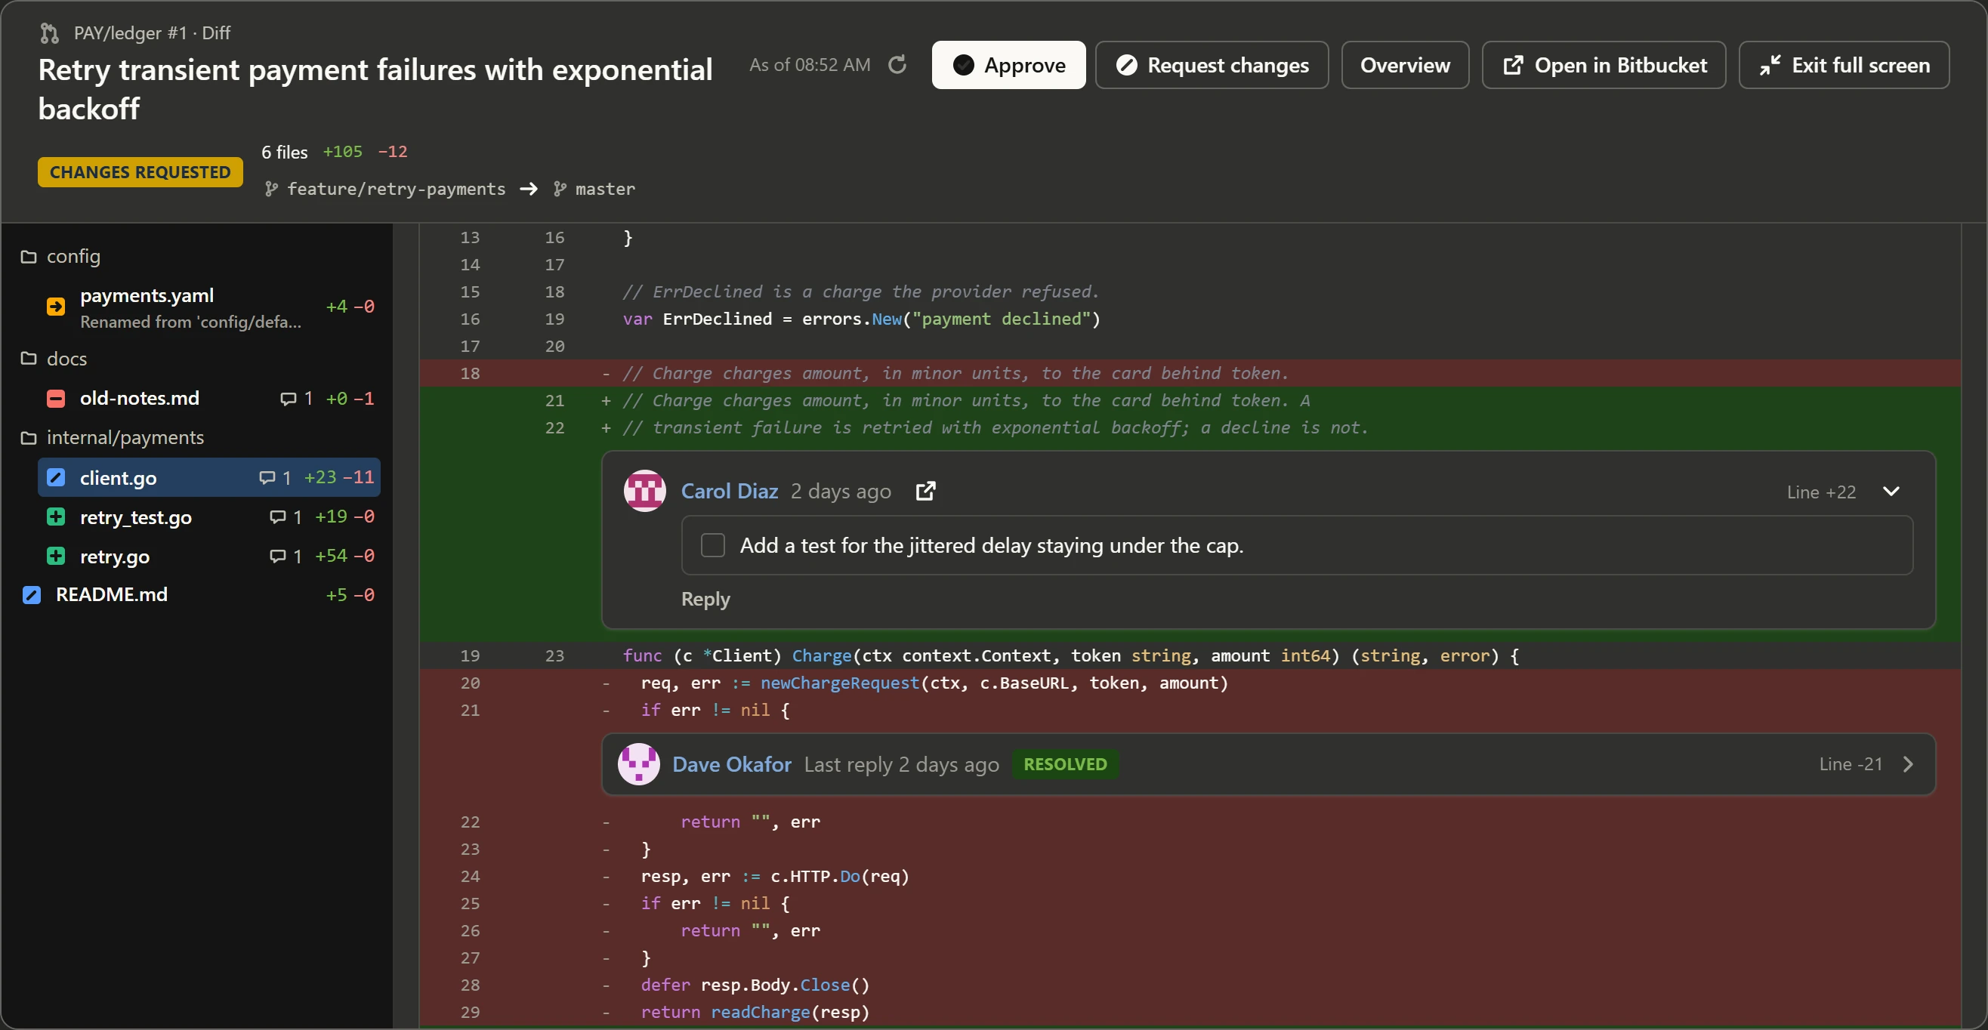
Task: Approve the pull request
Action: (x=1008, y=65)
